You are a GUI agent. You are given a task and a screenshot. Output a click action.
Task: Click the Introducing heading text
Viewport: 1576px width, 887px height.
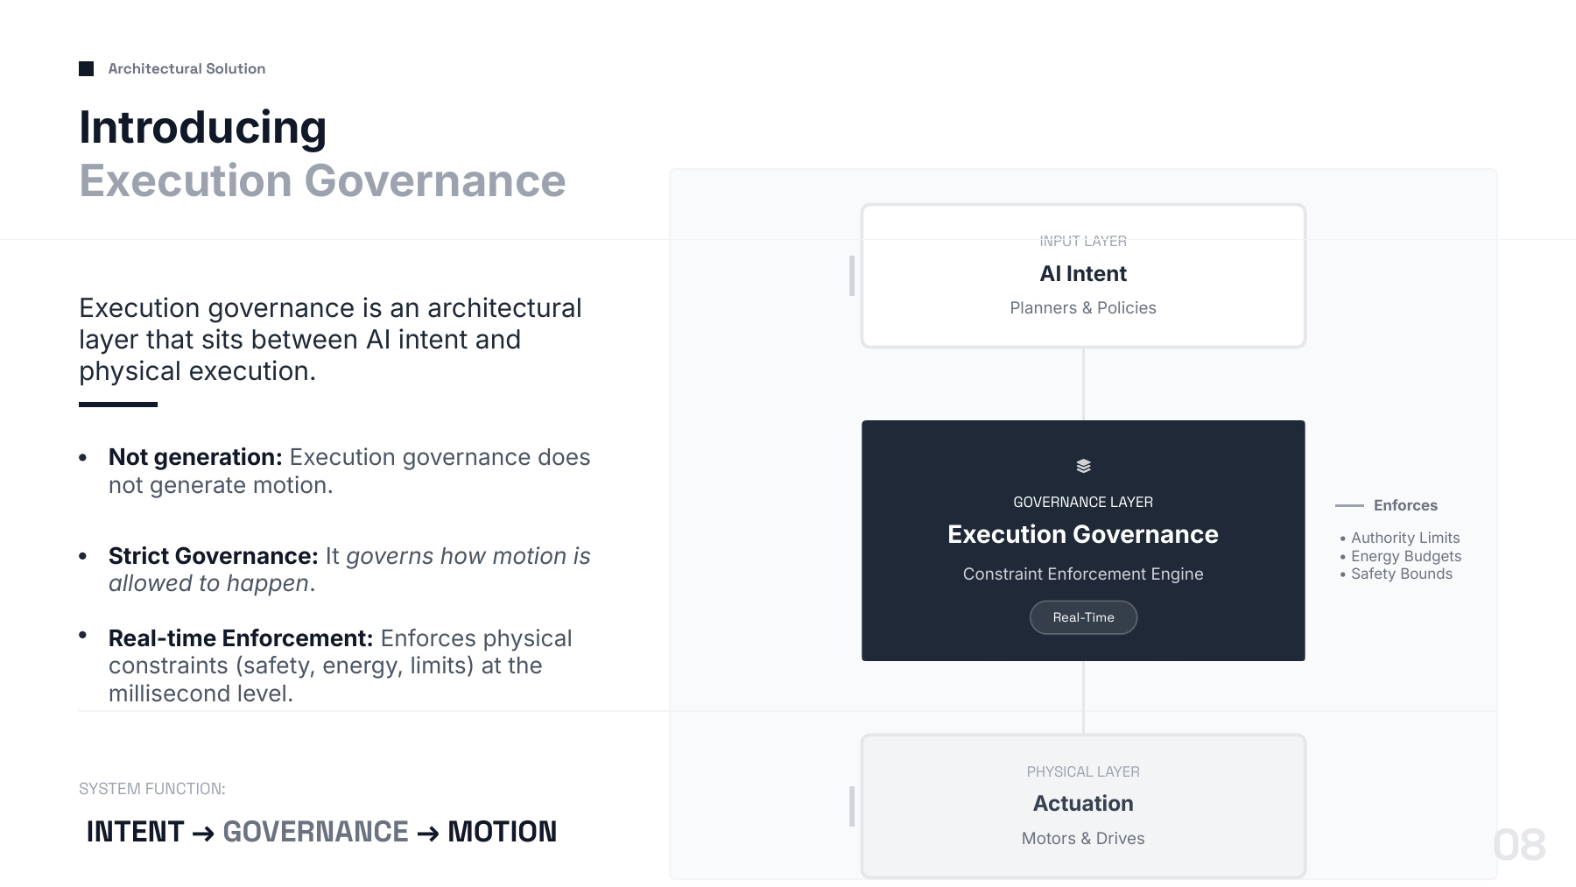203,128
